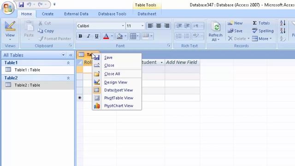
Task: Click bulleted list icon
Action: point(187,36)
